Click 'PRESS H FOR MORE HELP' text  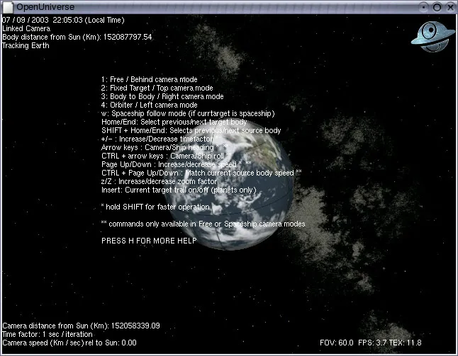pyautogui.click(x=149, y=241)
